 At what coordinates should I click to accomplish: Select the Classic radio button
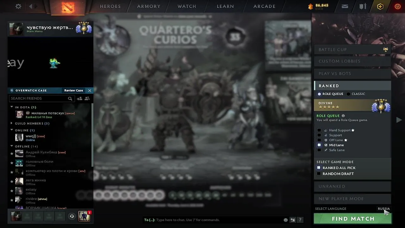(348, 94)
